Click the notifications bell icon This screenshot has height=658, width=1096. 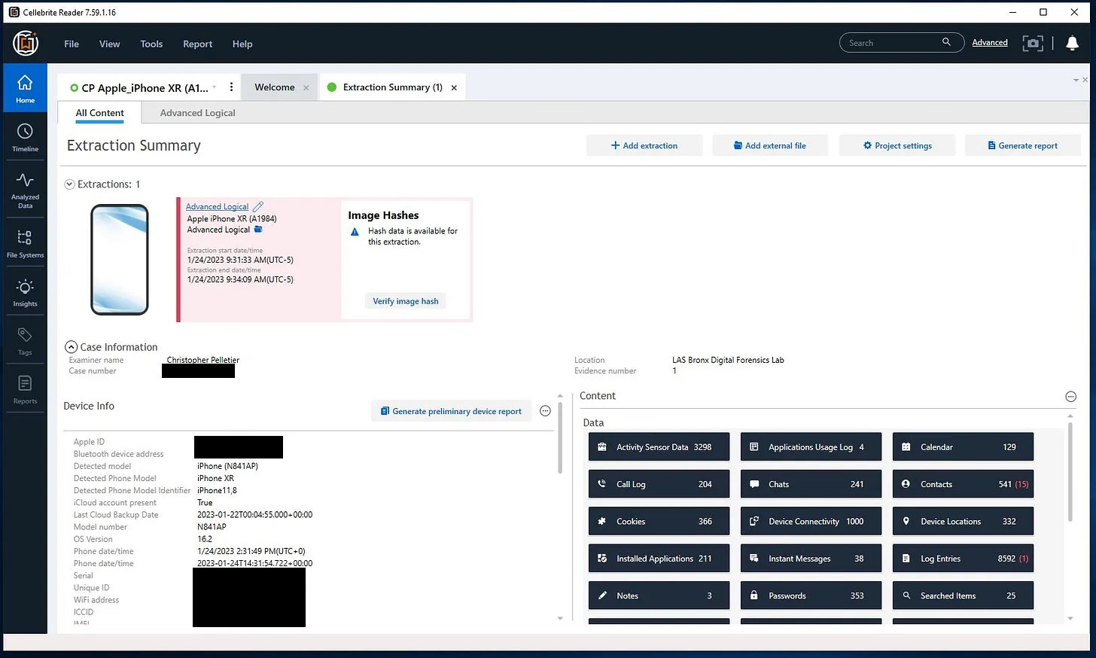[x=1072, y=43]
